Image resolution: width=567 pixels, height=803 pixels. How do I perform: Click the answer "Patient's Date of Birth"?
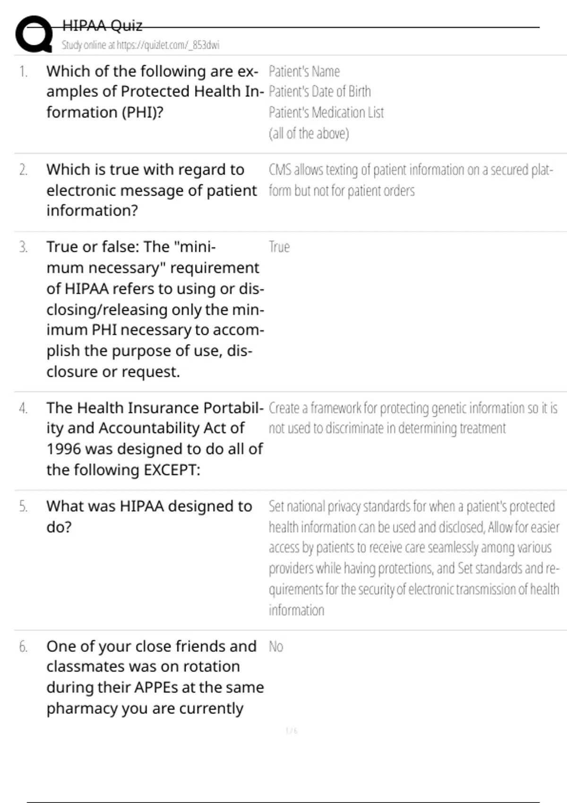(319, 92)
